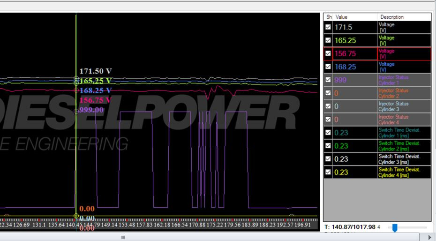Click the Description column header
This screenshot has width=436, height=241.
pyautogui.click(x=404, y=17)
